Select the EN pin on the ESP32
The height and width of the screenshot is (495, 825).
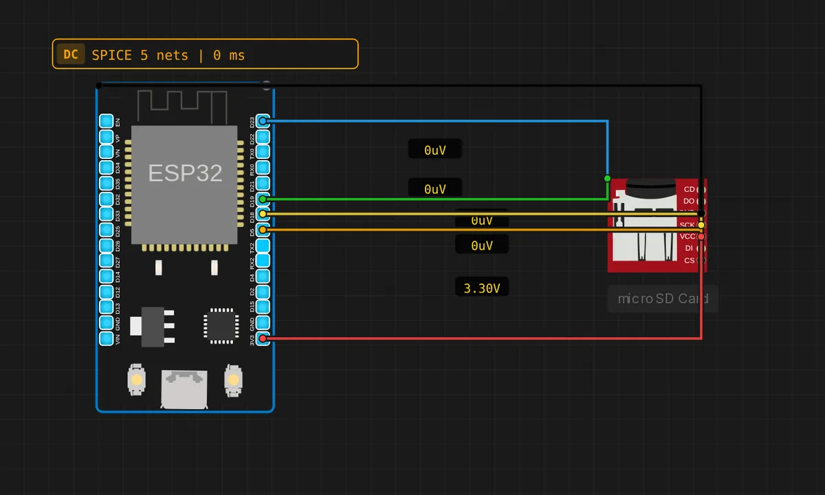106,121
